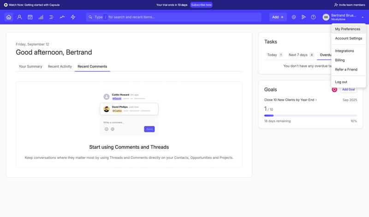The image size is (369, 217).
Task: Select My Preferences from the user menu
Action: pyautogui.click(x=349, y=29)
